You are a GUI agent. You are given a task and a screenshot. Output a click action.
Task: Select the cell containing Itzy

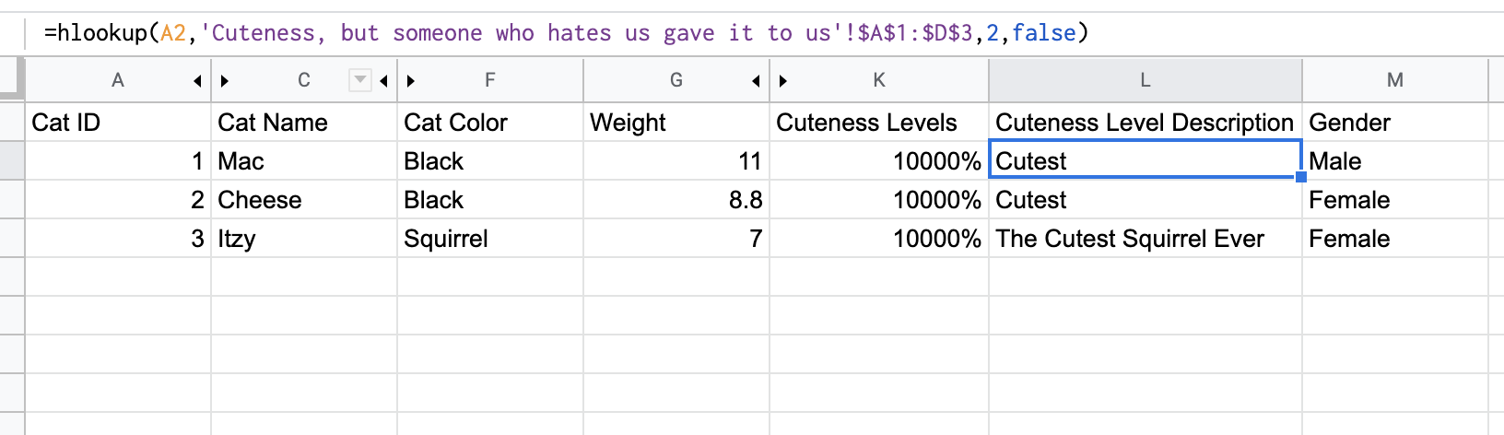(304, 238)
